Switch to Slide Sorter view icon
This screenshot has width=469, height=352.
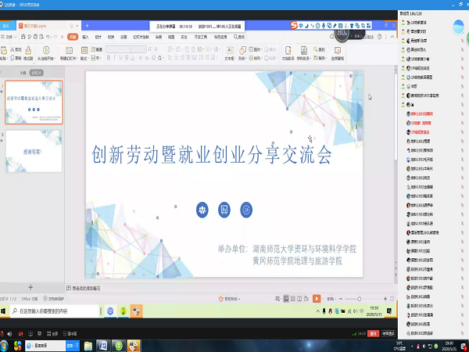pyautogui.click(x=293, y=299)
